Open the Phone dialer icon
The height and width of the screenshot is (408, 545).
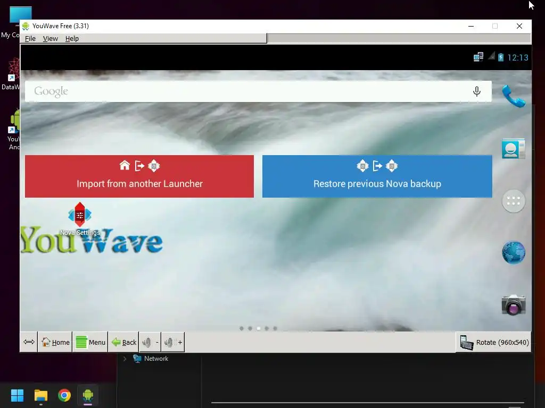pos(514,97)
